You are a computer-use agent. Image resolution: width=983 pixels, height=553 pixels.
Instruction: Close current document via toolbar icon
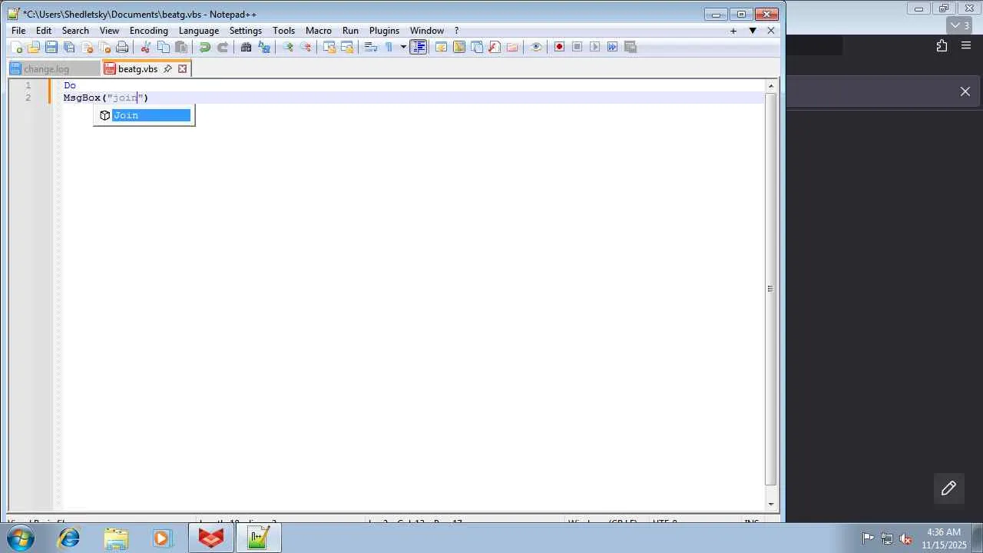tap(87, 47)
